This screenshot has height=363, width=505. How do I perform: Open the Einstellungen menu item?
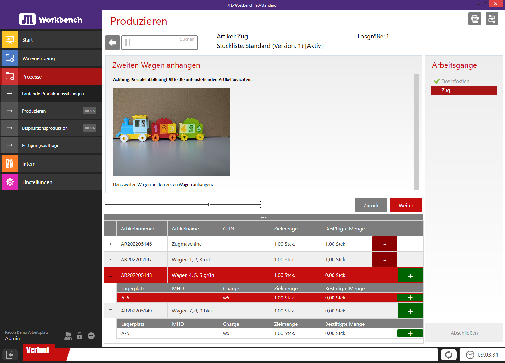point(51,182)
